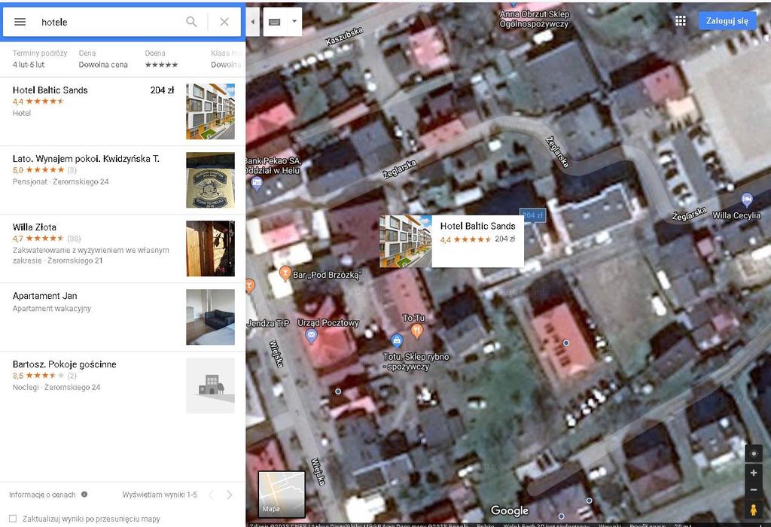The width and height of the screenshot is (771, 527).
Task: Open the Ocena rating filter
Action: point(161,59)
